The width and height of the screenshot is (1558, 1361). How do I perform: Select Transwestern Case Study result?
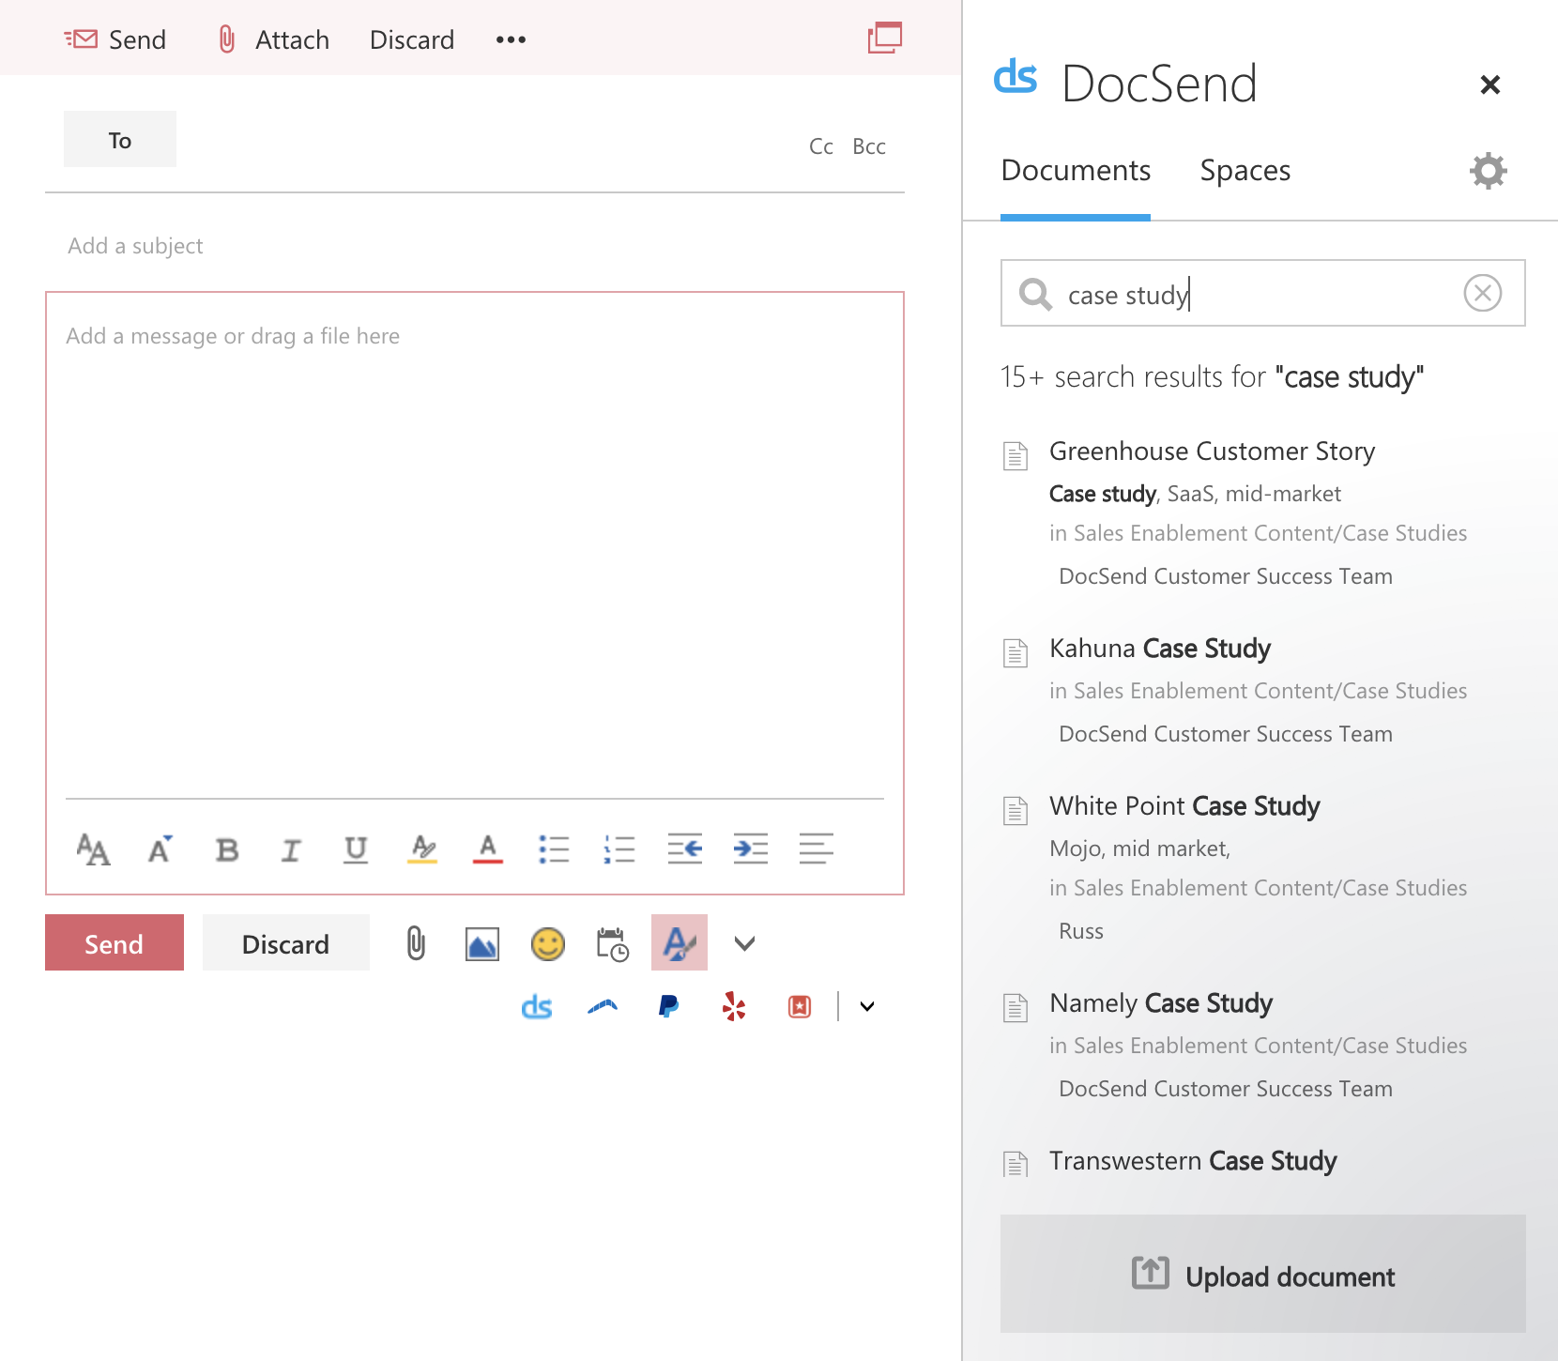point(1193,1161)
